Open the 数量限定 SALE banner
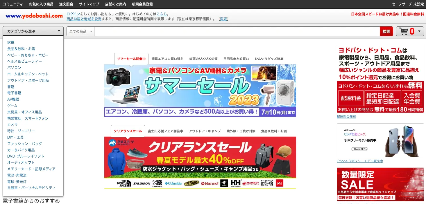The height and width of the screenshot is (204, 426). [x=380, y=184]
